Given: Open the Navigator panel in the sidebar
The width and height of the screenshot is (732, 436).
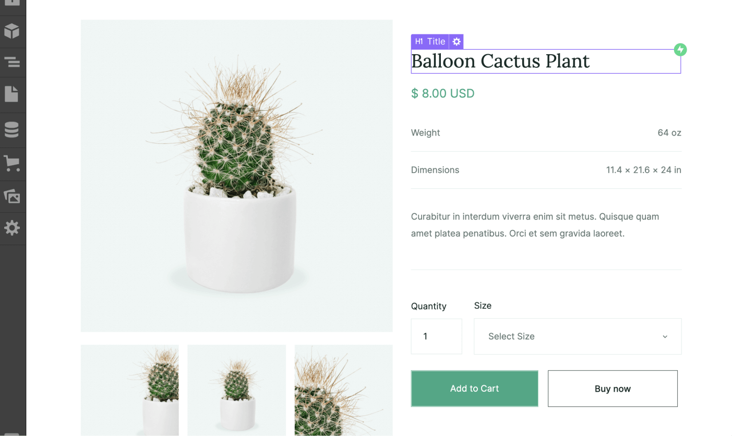Looking at the screenshot, I should pyautogui.click(x=13, y=63).
